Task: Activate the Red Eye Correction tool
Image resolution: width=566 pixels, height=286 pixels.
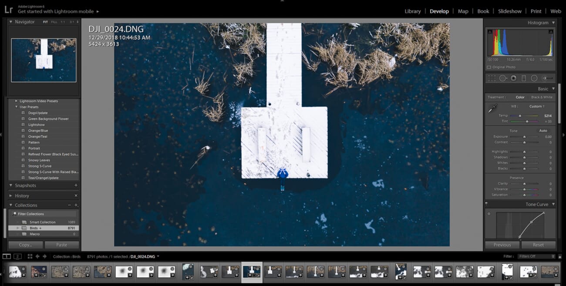Action: point(513,78)
